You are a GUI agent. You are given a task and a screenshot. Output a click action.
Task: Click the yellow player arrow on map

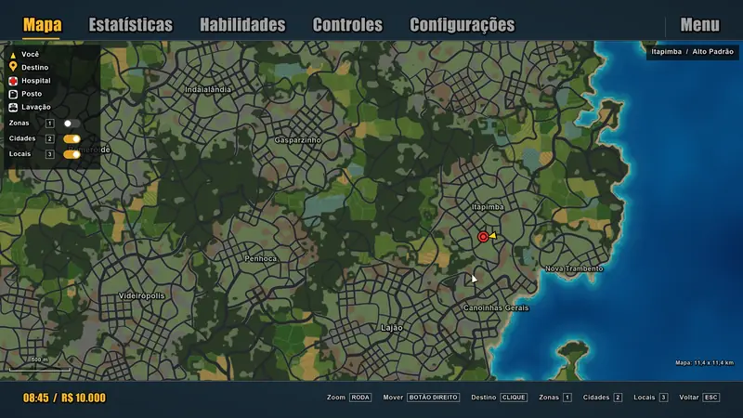click(x=493, y=236)
